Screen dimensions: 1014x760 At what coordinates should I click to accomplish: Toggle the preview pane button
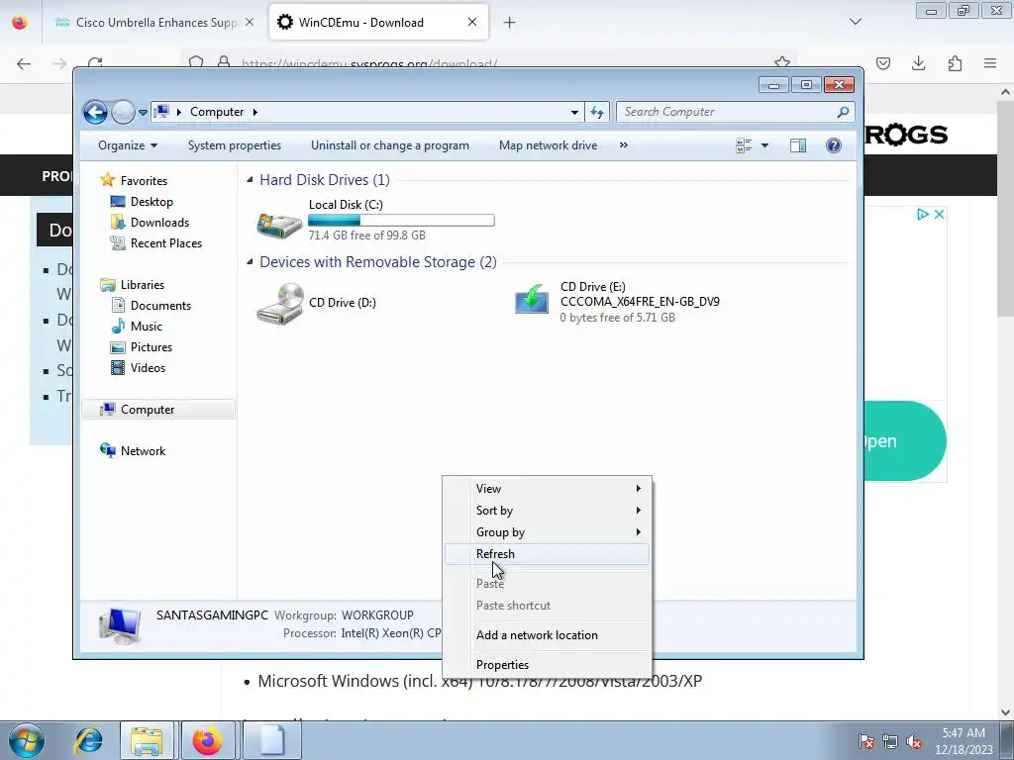[x=798, y=145]
